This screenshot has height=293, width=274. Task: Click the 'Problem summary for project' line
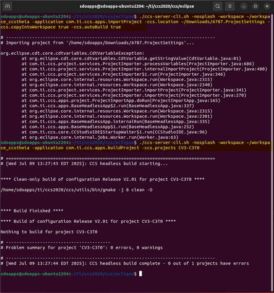point(81,248)
